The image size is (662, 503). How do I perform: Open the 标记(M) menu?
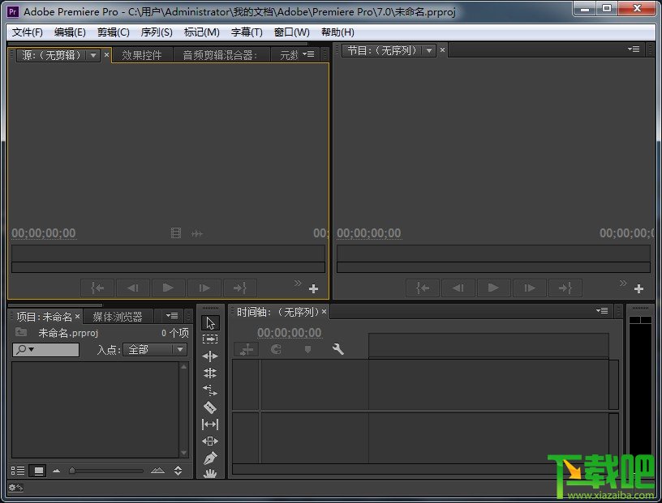click(x=202, y=32)
